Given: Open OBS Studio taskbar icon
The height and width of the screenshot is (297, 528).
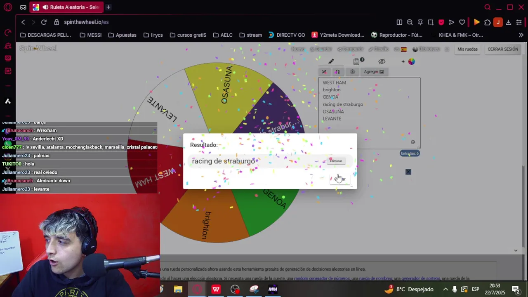Looking at the screenshot, I should click(x=235, y=289).
